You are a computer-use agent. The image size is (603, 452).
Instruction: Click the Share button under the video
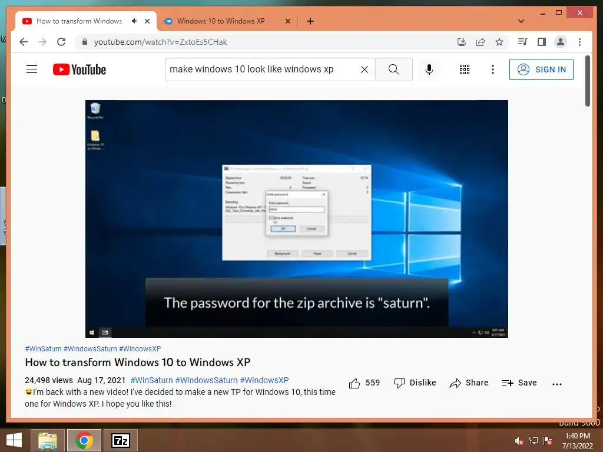[469, 383]
